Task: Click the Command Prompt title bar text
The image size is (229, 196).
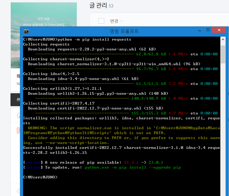Action: (124, 31)
